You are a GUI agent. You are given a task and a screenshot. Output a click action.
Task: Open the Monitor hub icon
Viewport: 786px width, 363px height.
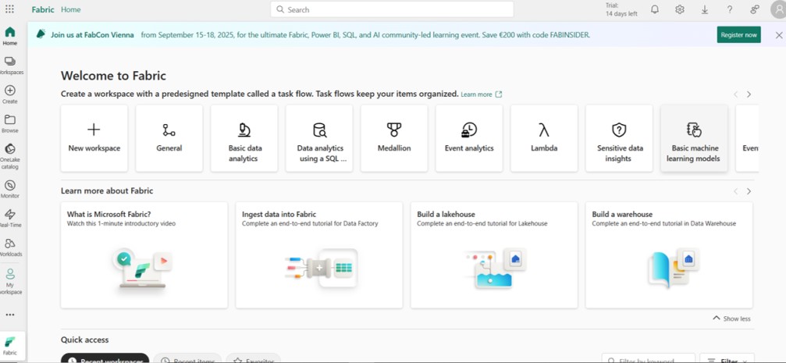(x=10, y=188)
